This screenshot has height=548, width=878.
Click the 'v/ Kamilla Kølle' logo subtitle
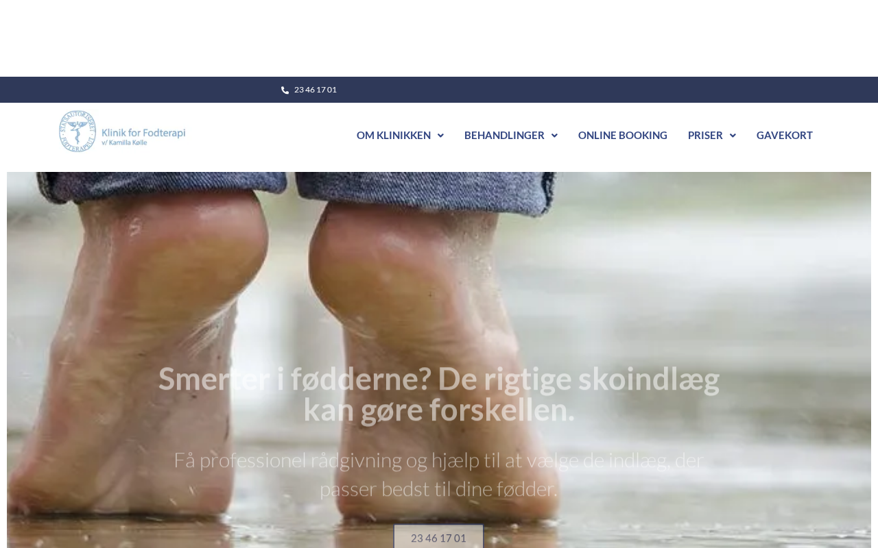click(x=124, y=142)
